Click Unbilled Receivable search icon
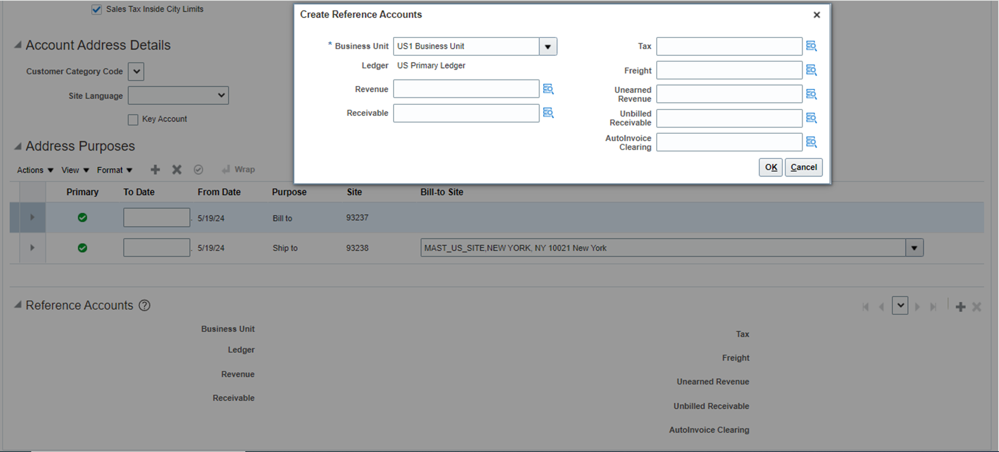The height and width of the screenshot is (452, 999). pos(811,118)
